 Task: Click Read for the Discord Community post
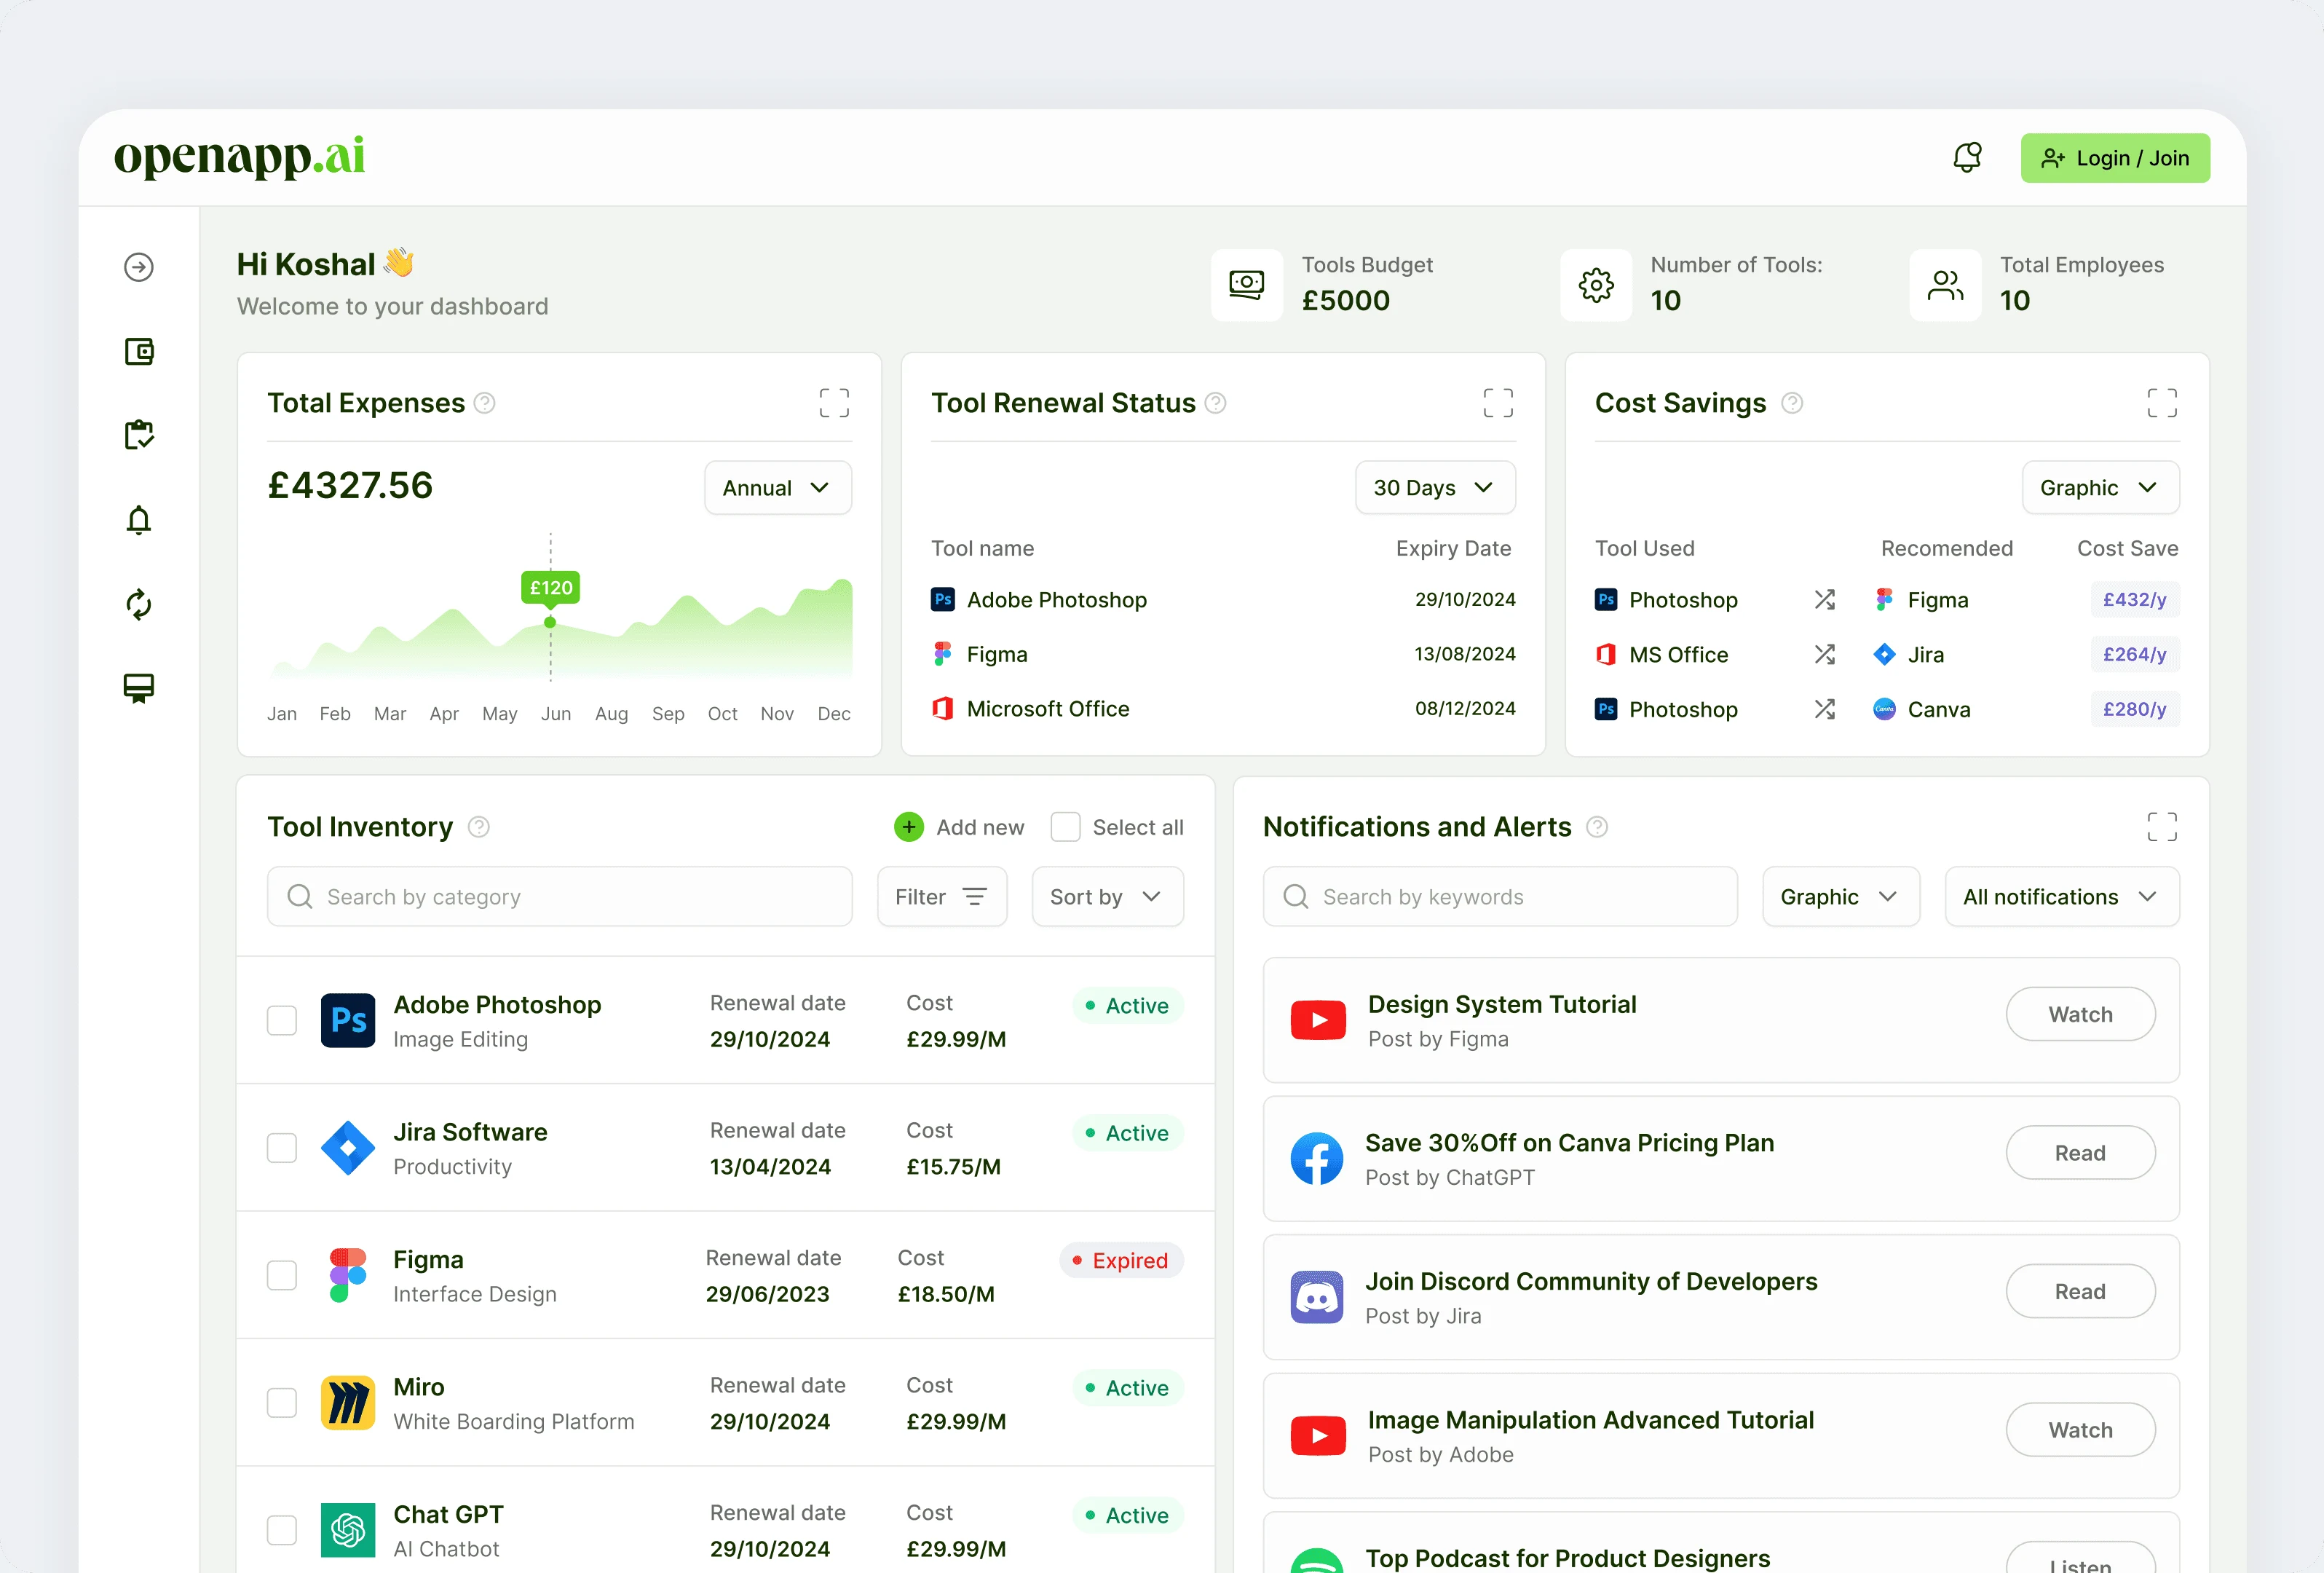[x=2080, y=1292]
